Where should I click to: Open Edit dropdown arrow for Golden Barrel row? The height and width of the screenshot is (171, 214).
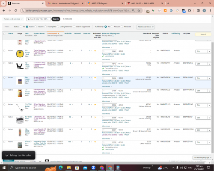point(209,91)
